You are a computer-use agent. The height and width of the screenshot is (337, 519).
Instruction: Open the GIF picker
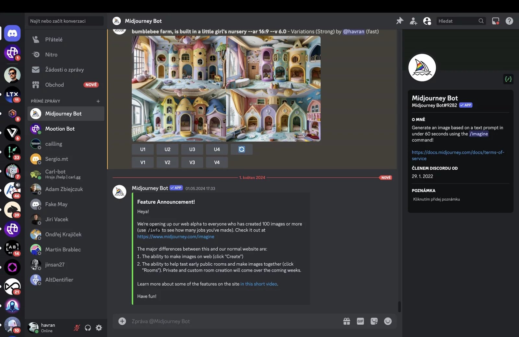point(360,321)
